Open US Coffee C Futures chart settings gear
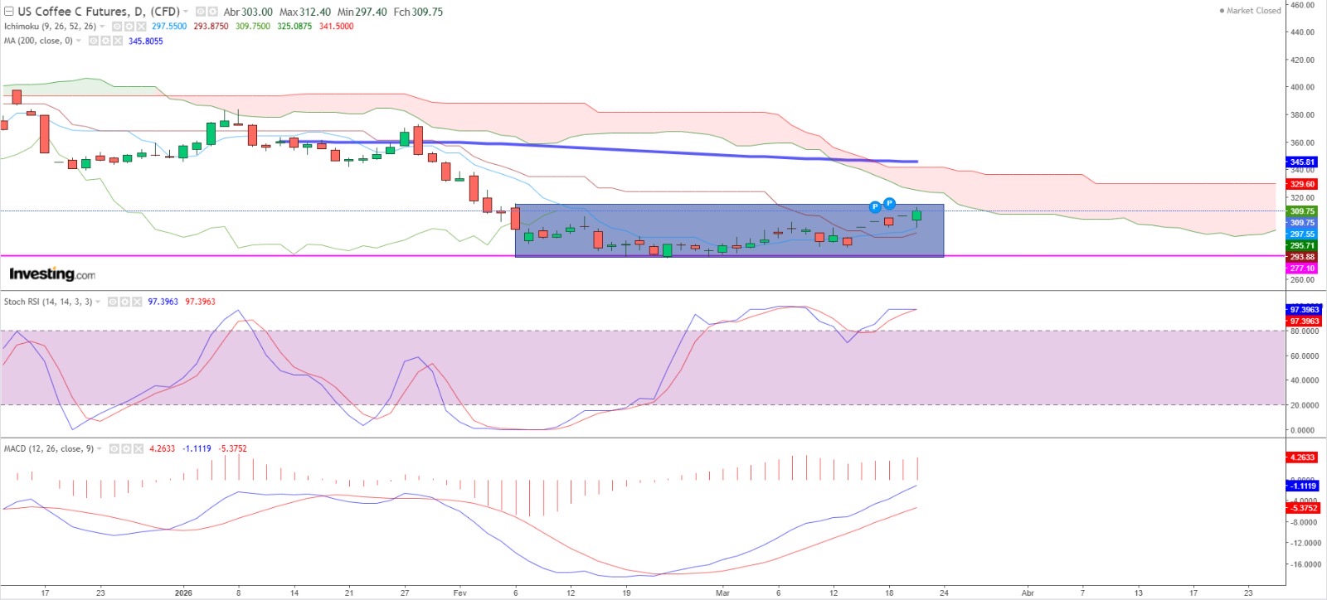 pos(212,12)
